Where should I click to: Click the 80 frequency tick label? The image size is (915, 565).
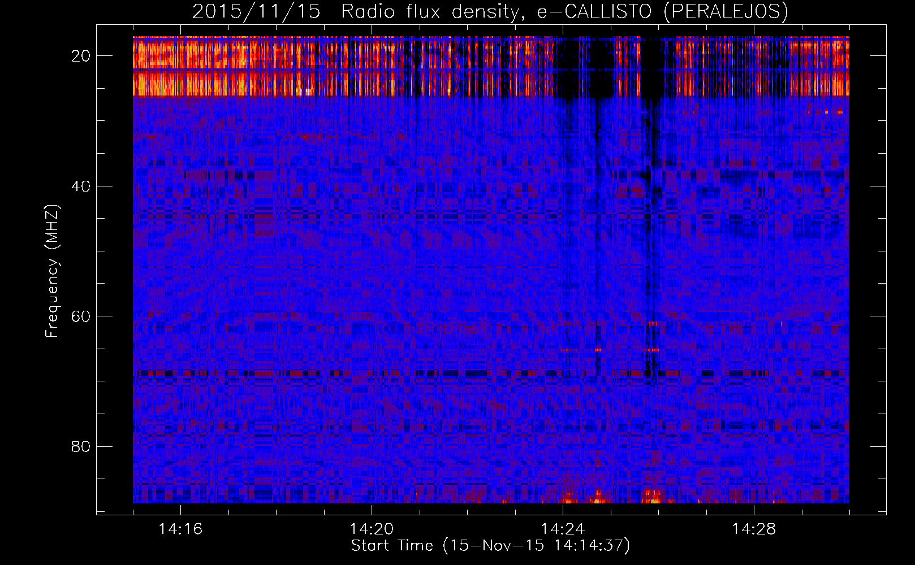[x=81, y=447]
